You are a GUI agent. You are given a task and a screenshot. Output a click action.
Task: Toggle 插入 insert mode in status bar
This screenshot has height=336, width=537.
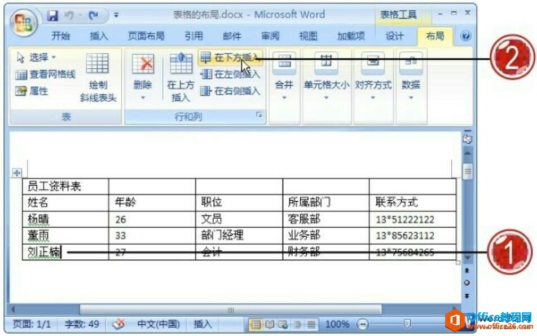point(203,324)
